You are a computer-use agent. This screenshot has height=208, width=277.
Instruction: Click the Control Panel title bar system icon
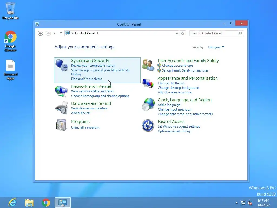click(37, 24)
